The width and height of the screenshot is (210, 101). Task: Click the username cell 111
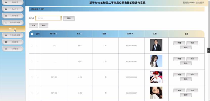(54, 62)
